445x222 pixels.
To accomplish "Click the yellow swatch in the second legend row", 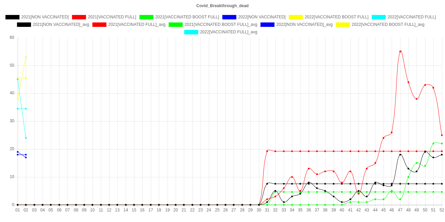I will coord(343,25).
